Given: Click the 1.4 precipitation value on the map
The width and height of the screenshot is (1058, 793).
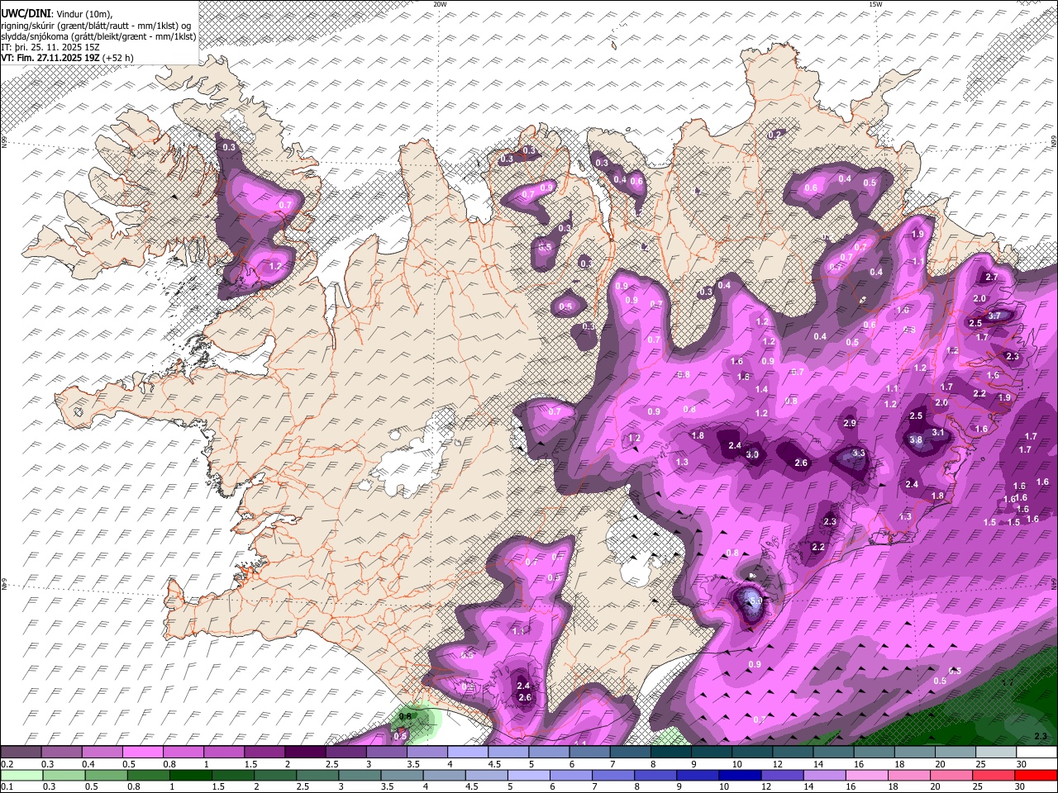Looking at the screenshot, I should click(761, 390).
